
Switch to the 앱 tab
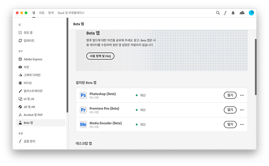(x=34, y=13)
